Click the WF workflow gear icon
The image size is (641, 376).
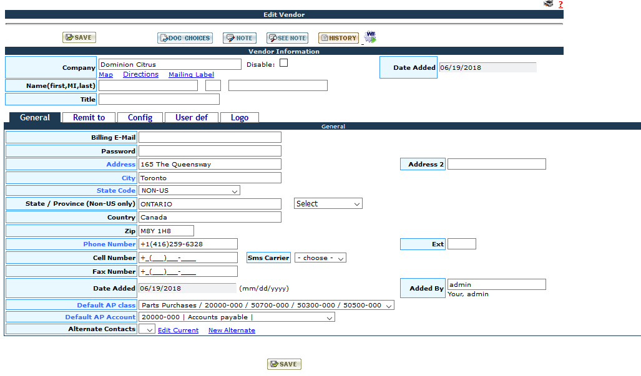(371, 37)
